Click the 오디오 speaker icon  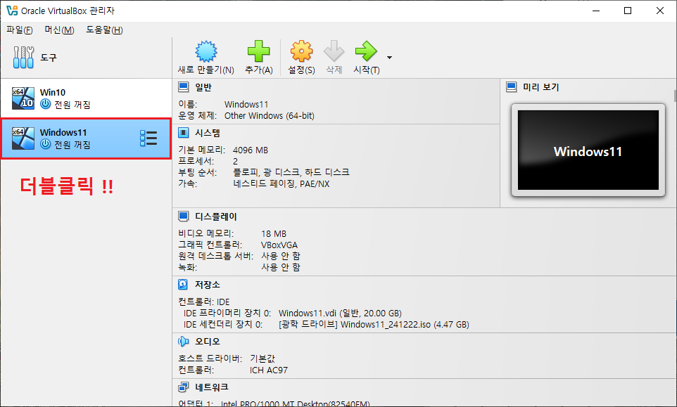[184, 342]
